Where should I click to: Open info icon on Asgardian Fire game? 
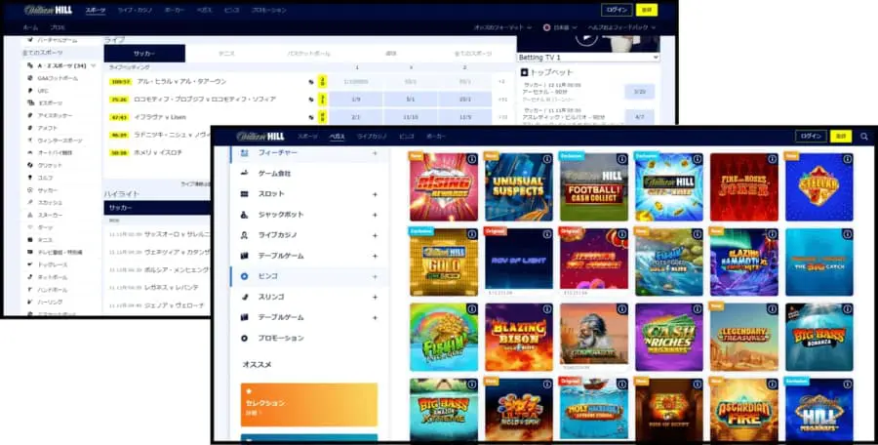[773, 384]
